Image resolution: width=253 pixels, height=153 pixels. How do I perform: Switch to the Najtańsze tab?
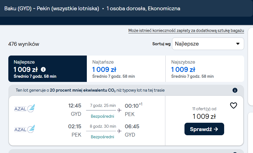pyautogui.click(x=126, y=69)
